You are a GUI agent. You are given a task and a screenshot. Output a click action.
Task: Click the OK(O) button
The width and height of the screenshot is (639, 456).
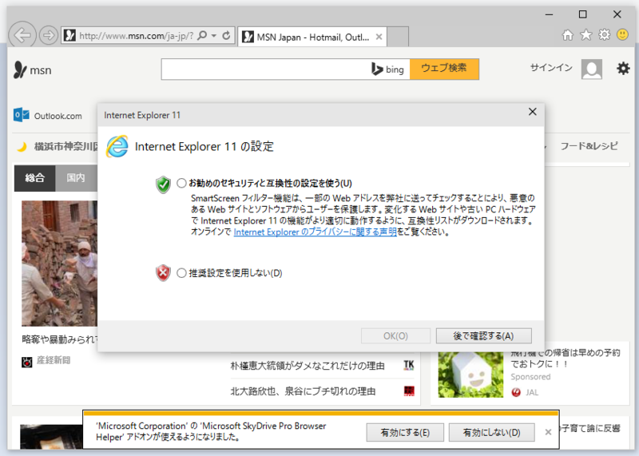[x=395, y=335]
